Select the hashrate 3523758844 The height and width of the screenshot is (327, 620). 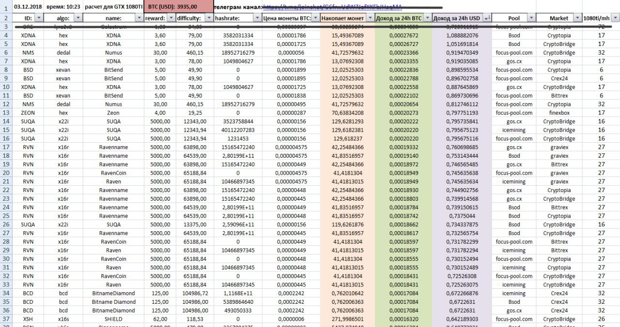pos(237,121)
